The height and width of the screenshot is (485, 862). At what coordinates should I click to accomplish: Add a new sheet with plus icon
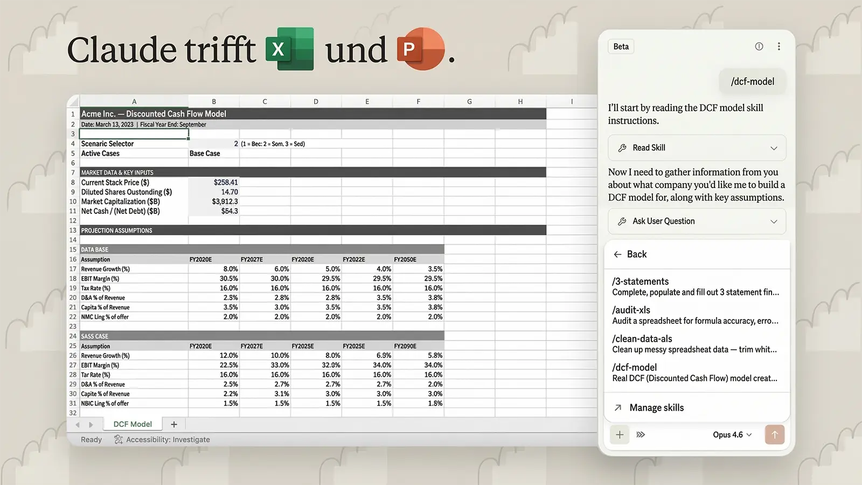click(x=173, y=424)
